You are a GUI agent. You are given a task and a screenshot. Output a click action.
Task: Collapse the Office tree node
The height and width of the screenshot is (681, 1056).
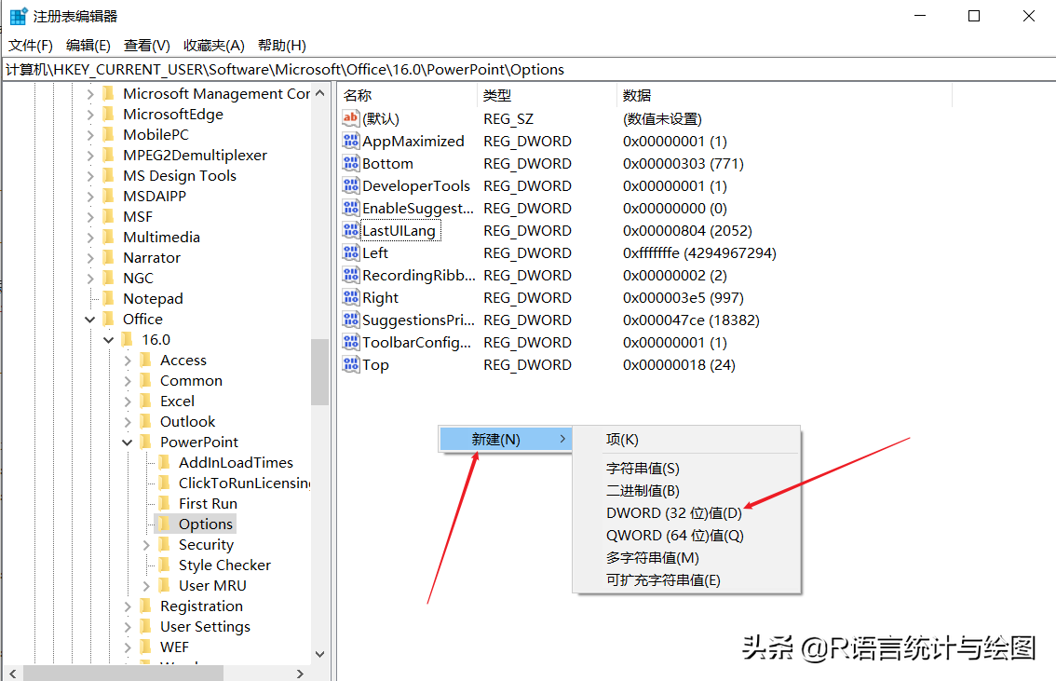pyautogui.click(x=89, y=320)
